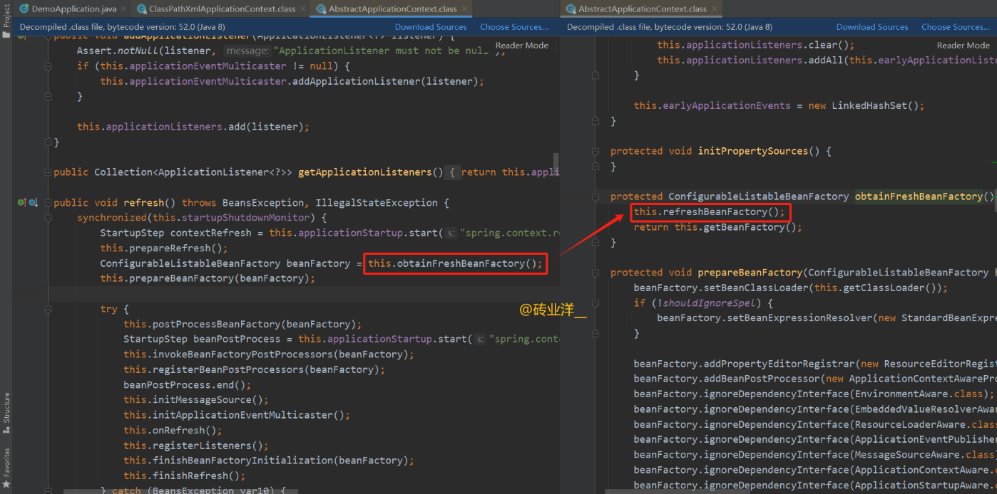The width and height of the screenshot is (997, 494).
Task: Collapse the obtainFreshBeanFactory() method fold
Action: click(x=597, y=196)
